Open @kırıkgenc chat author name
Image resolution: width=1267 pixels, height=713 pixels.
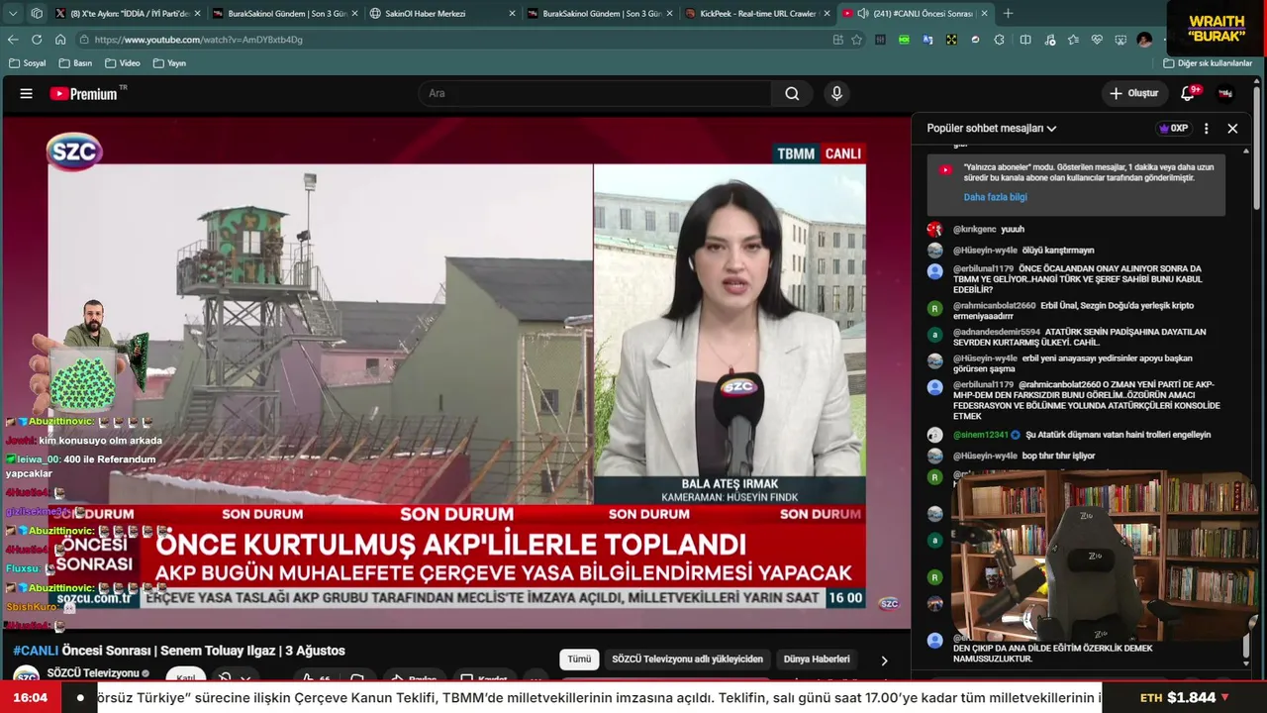975,229
